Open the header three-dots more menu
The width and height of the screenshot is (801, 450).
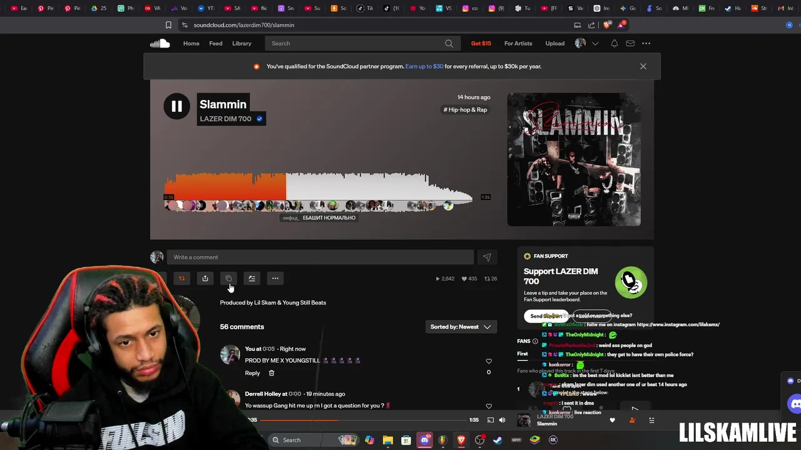pos(646,43)
